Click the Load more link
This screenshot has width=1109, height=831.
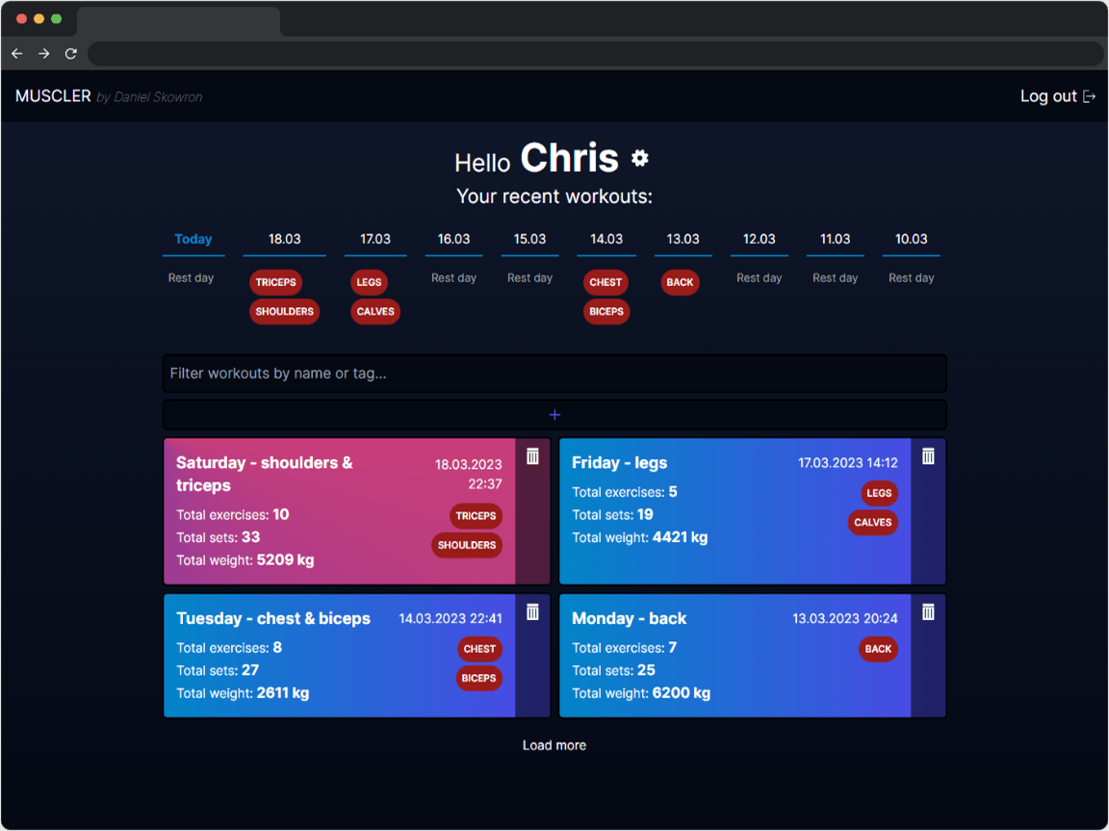[x=554, y=744]
